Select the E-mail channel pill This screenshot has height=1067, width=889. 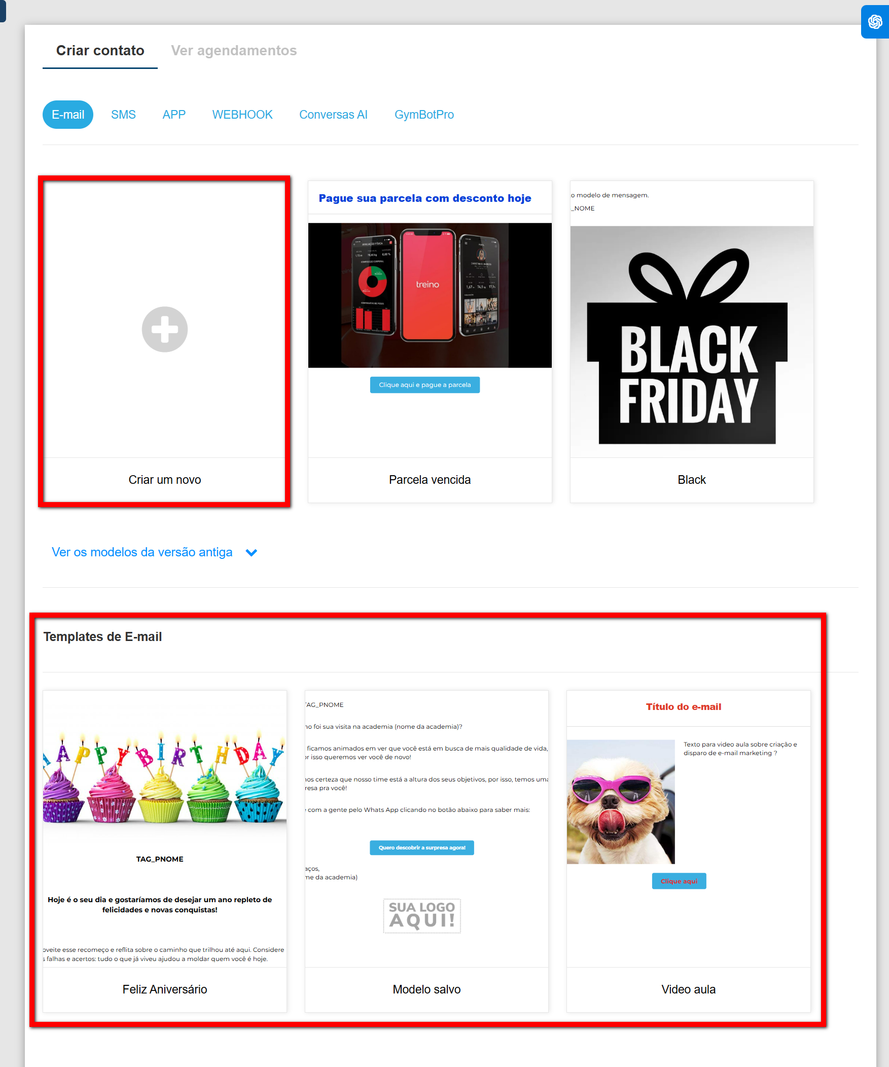pos(68,115)
